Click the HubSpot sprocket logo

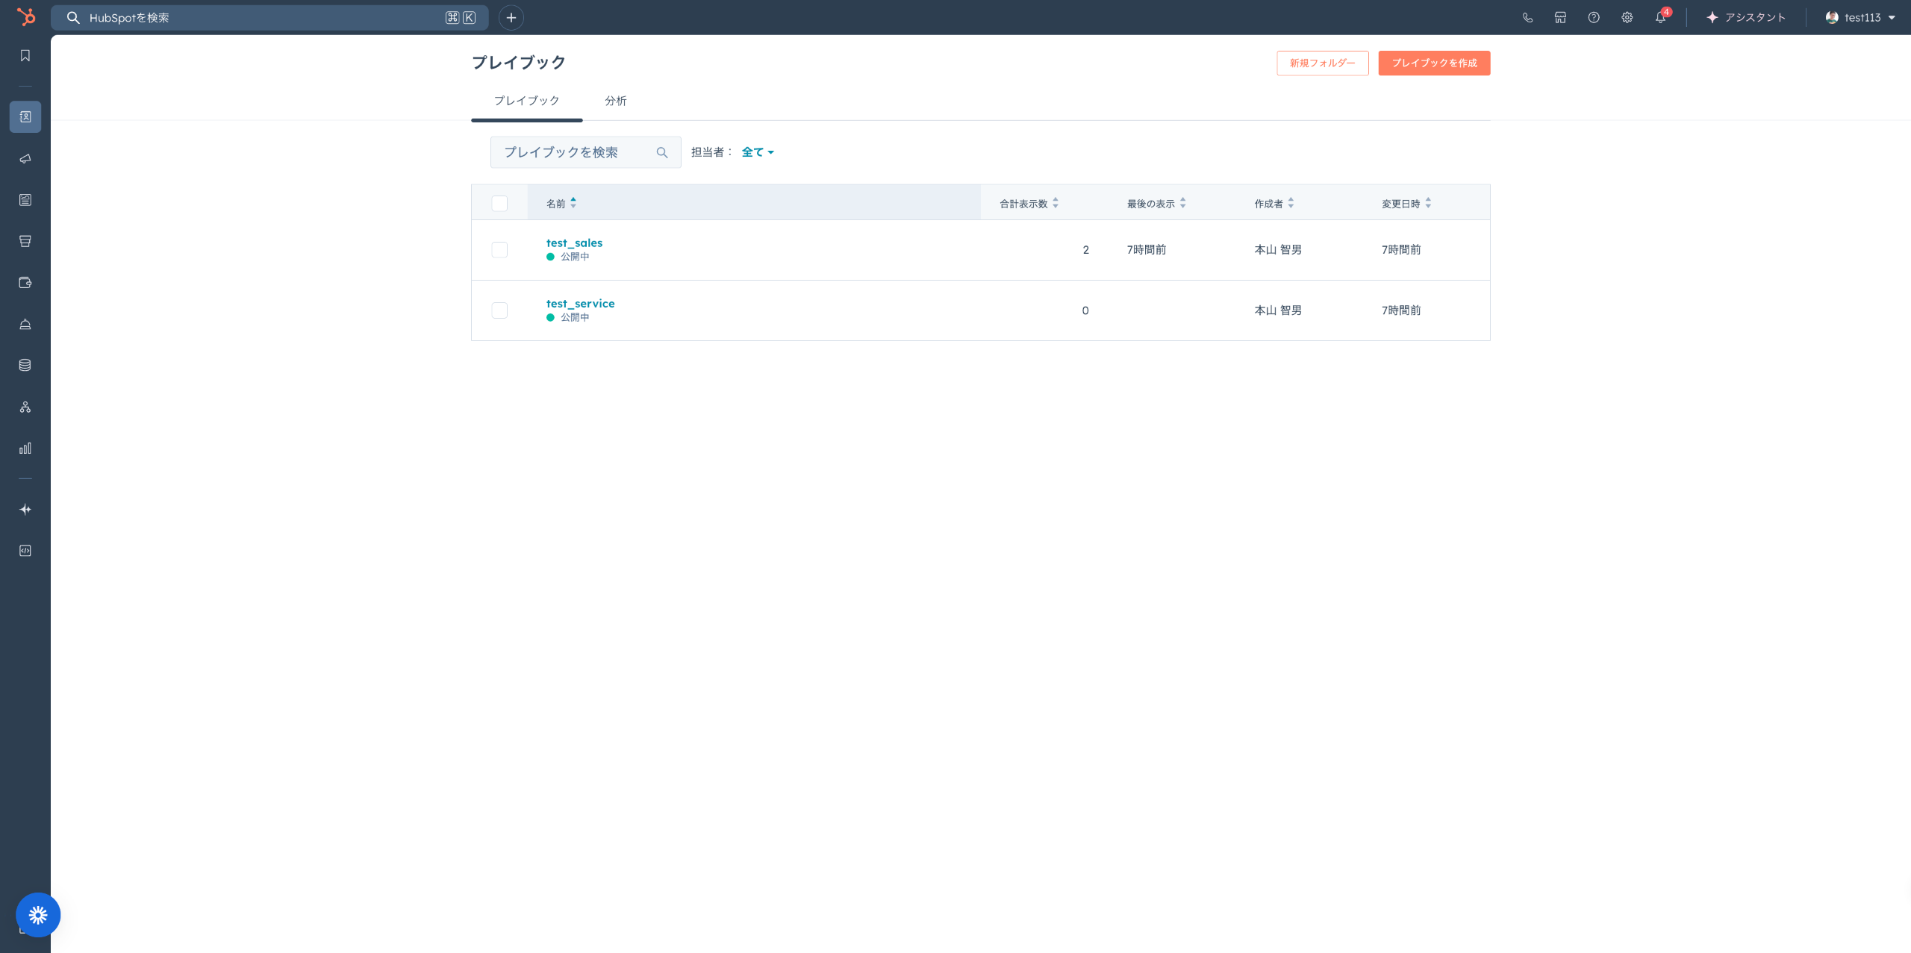click(26, 16)
